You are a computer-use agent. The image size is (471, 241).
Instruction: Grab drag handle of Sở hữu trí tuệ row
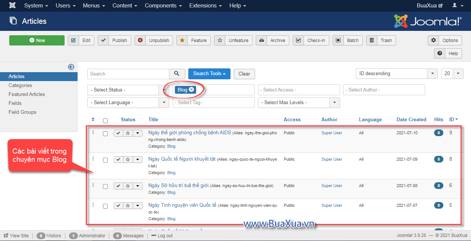93,185
